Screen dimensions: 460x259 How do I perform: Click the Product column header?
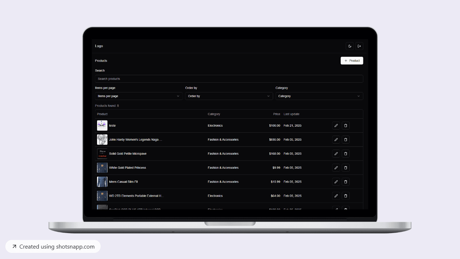[102, 114]
